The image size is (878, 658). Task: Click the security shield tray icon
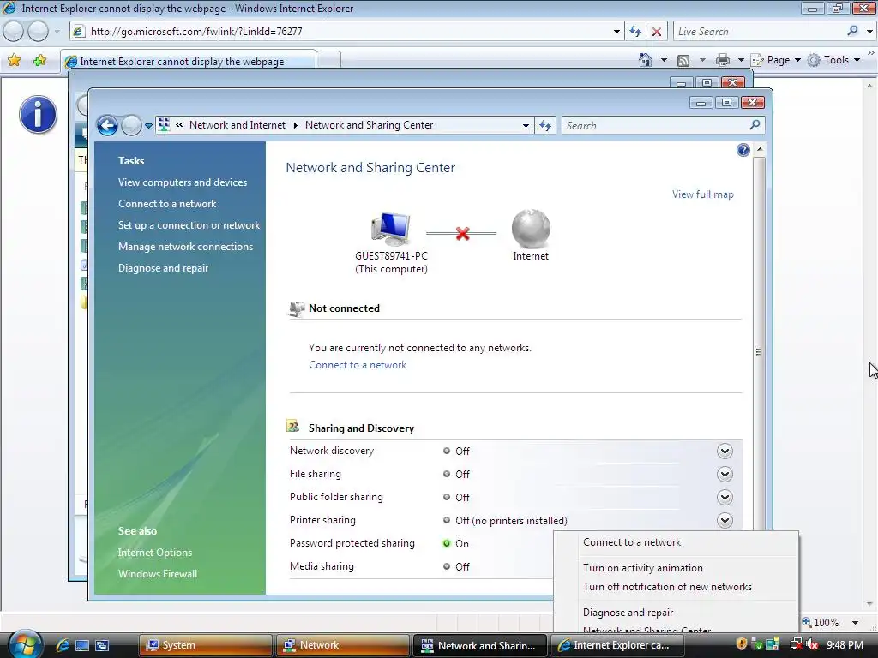point(741,644)
